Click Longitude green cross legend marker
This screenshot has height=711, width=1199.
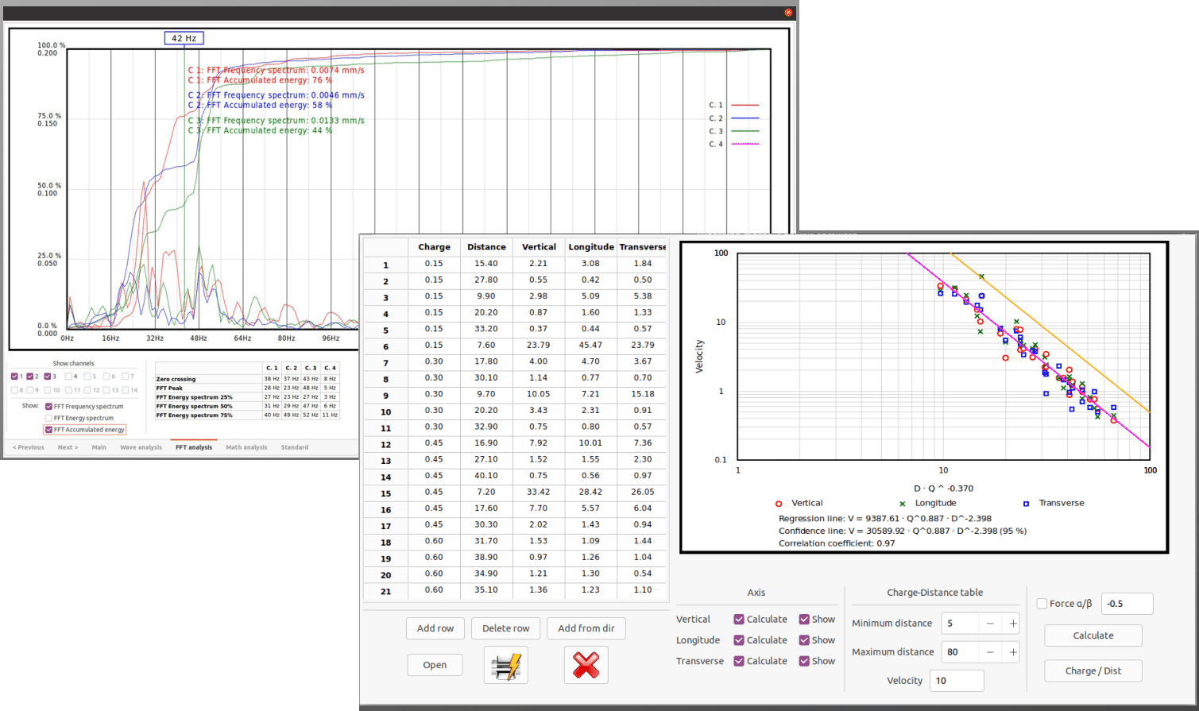[x=903, y=504]
